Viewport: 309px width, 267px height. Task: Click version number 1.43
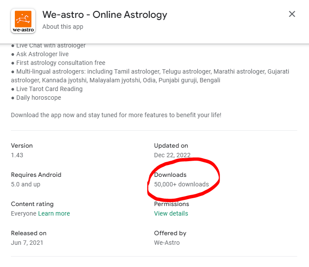click(17, 155)
